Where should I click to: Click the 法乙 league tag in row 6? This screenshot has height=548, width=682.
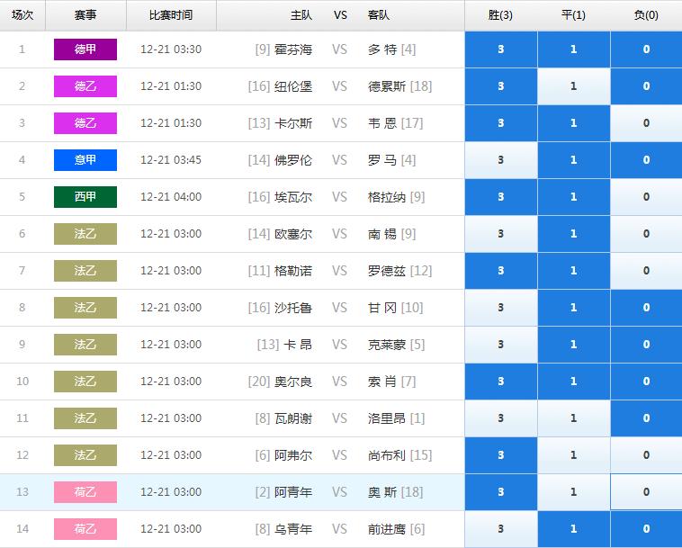click(x=85, y=234)
